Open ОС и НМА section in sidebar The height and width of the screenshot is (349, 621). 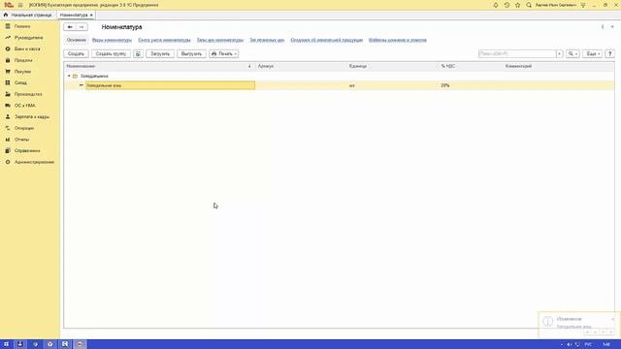pyautogui.click(x=25, y=106)
